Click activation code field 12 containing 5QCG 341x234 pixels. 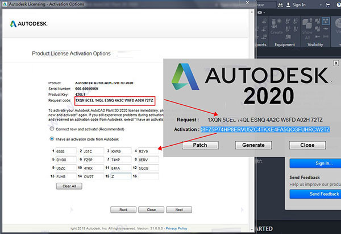[148, 168]
